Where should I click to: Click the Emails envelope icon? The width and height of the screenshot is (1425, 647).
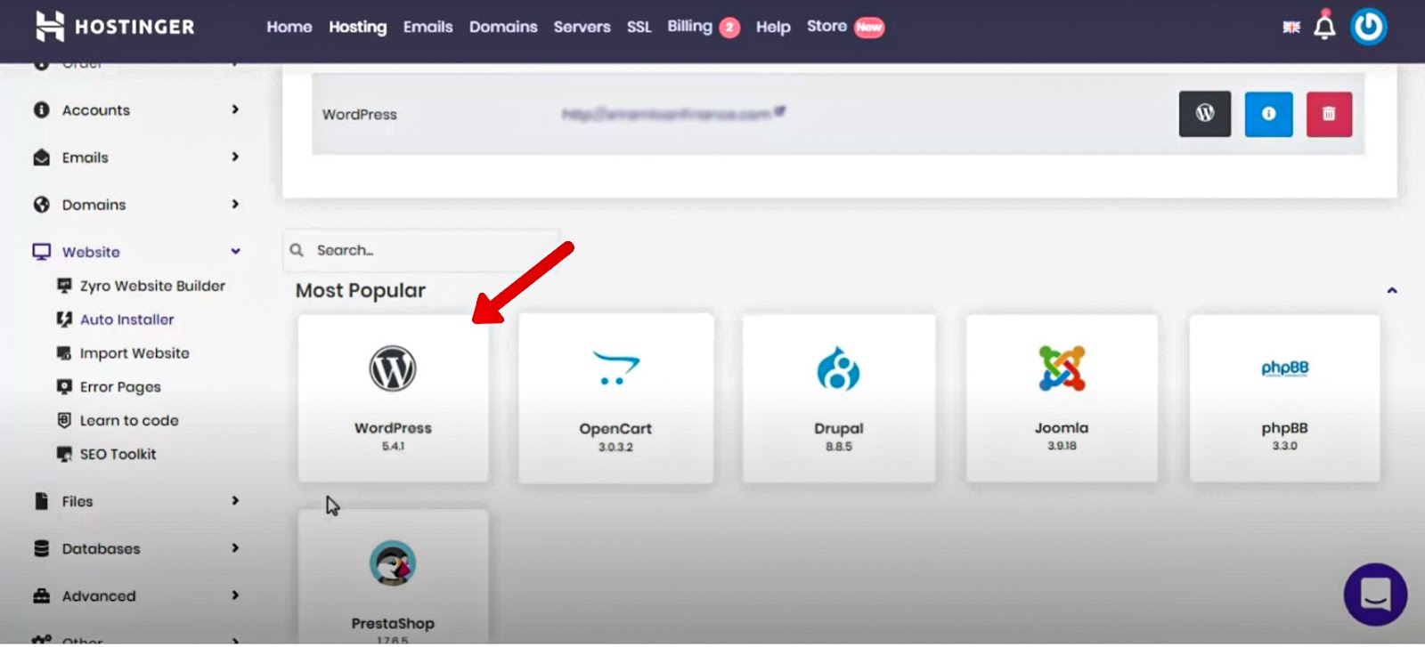(x=41, y=158)
